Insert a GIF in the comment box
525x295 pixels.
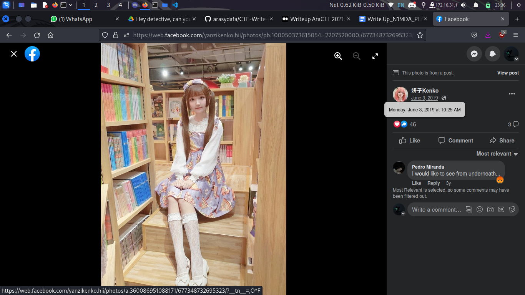coord(501,209)
